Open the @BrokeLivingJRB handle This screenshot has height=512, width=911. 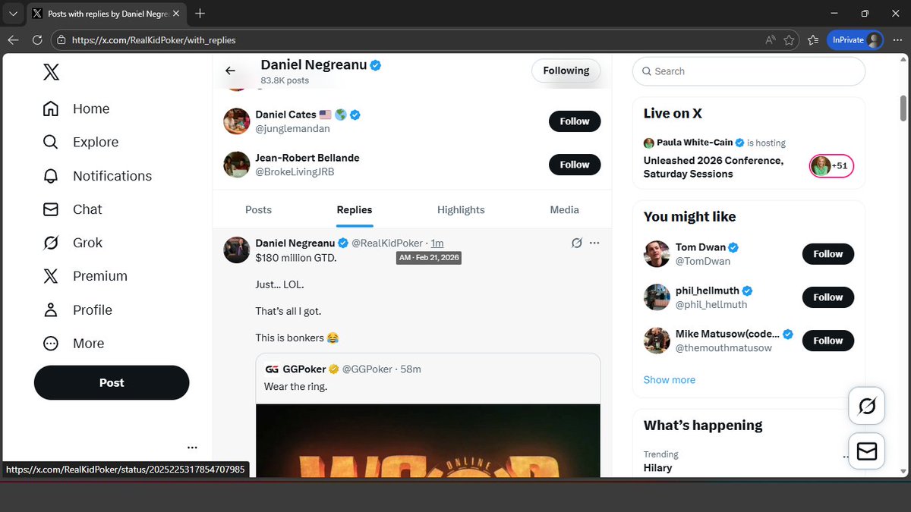[x=295, y=172]
